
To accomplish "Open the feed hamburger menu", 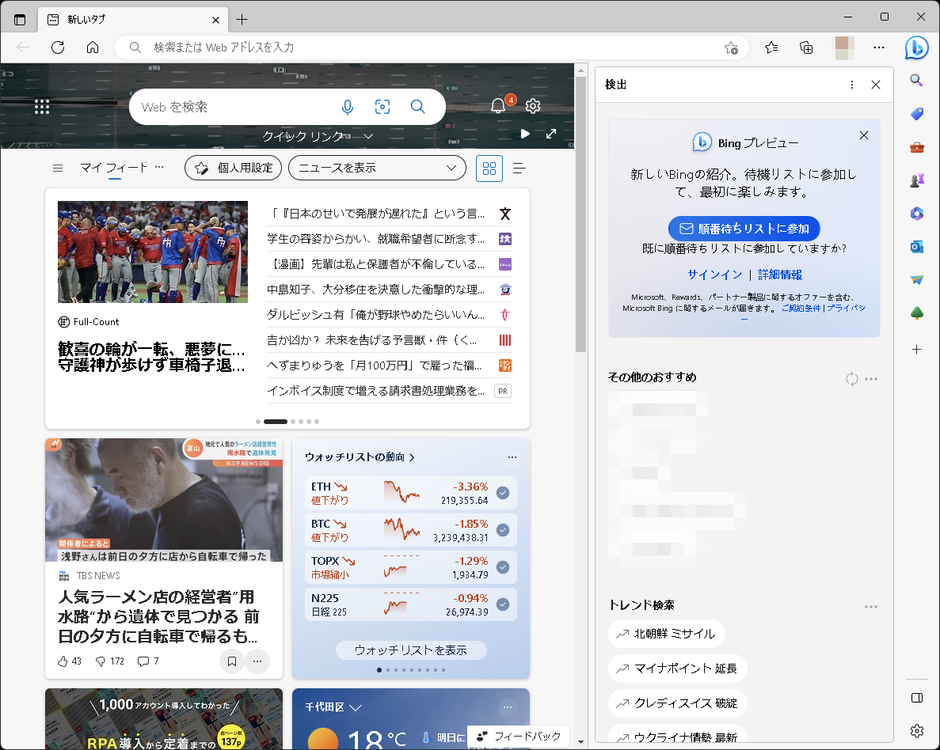I will 57,168.
